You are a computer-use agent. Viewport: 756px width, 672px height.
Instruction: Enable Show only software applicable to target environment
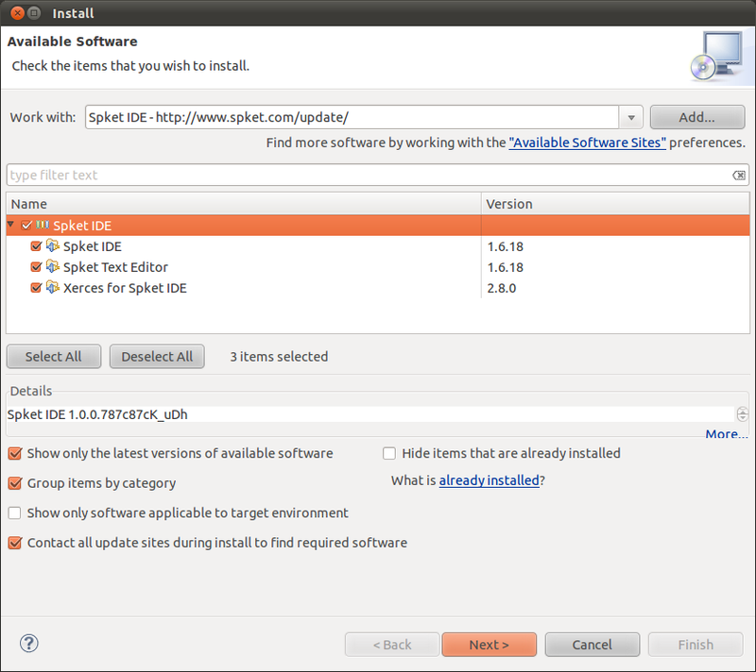coord(14,513)
